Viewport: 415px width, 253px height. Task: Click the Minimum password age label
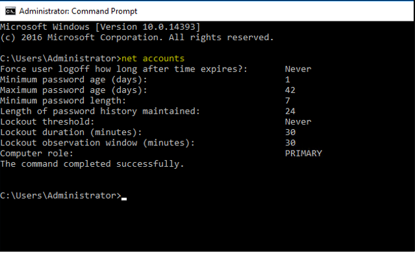pyautogui.click(x=73, y=80)
